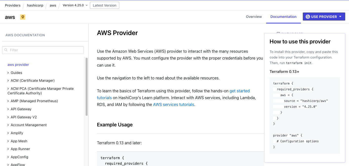This screenshot has height=166, width=349.
Task: Select aws provider in sidebar
Action: [x=18, y=65]
